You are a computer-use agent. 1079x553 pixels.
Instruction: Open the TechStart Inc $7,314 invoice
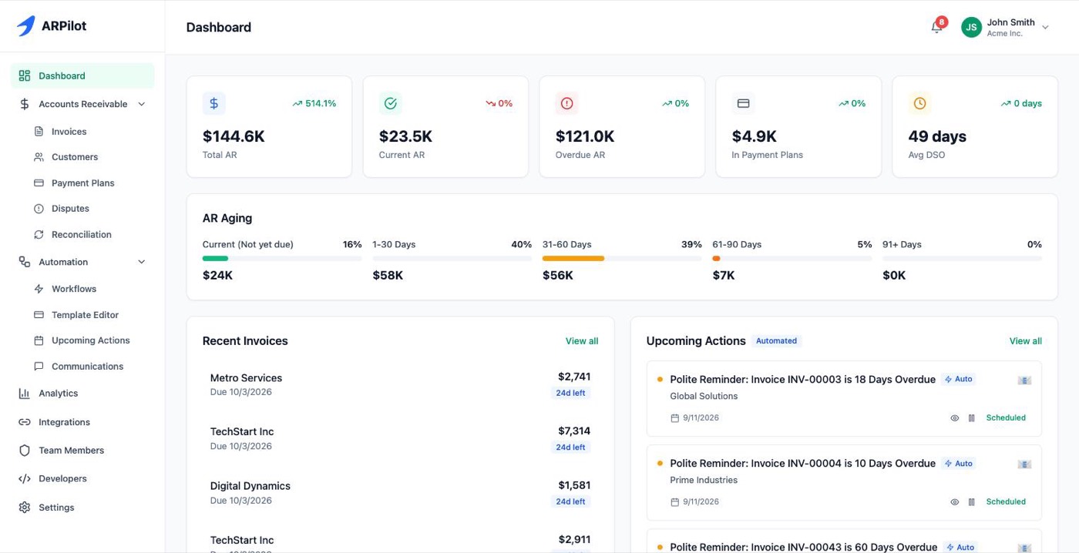400,438
